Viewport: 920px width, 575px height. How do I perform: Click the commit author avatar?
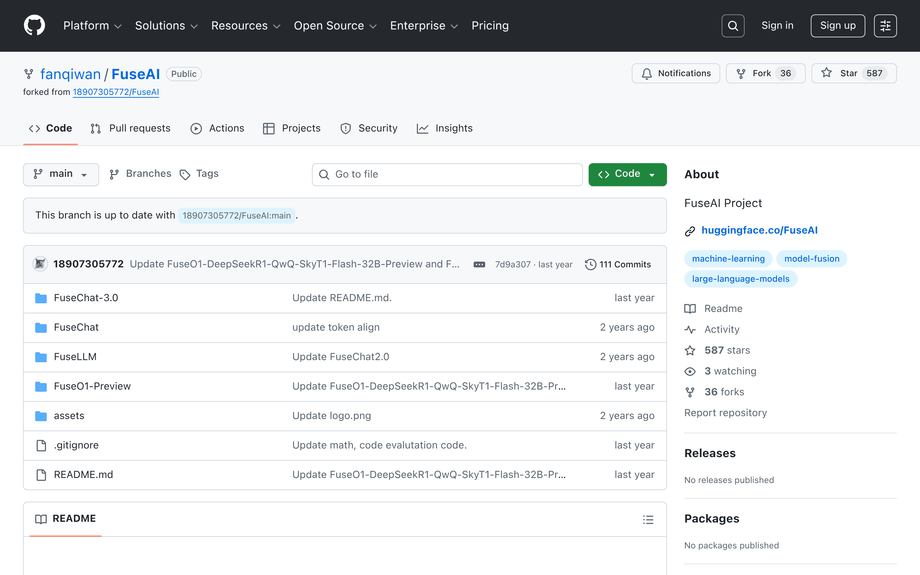pos(40,264)
